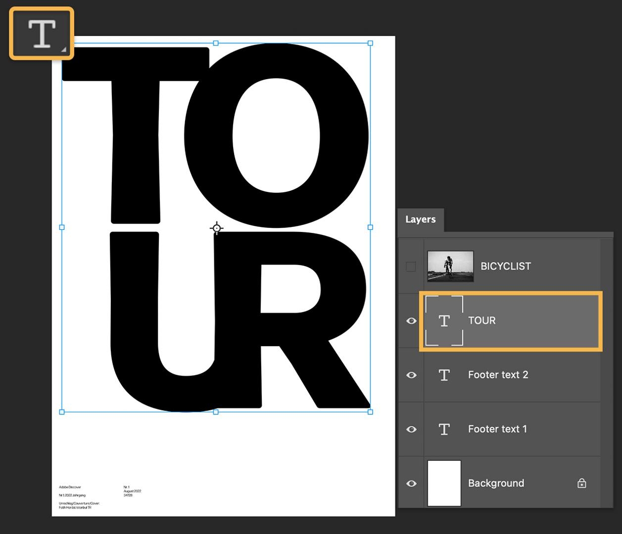Click the bottom-left transform handle
This screenshot has width=622, height=534.
[x=62, y=412]
